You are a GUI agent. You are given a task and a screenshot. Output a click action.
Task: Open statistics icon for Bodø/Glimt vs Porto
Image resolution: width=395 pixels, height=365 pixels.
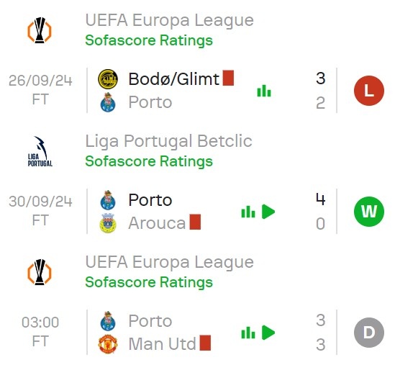coord(264,91)
